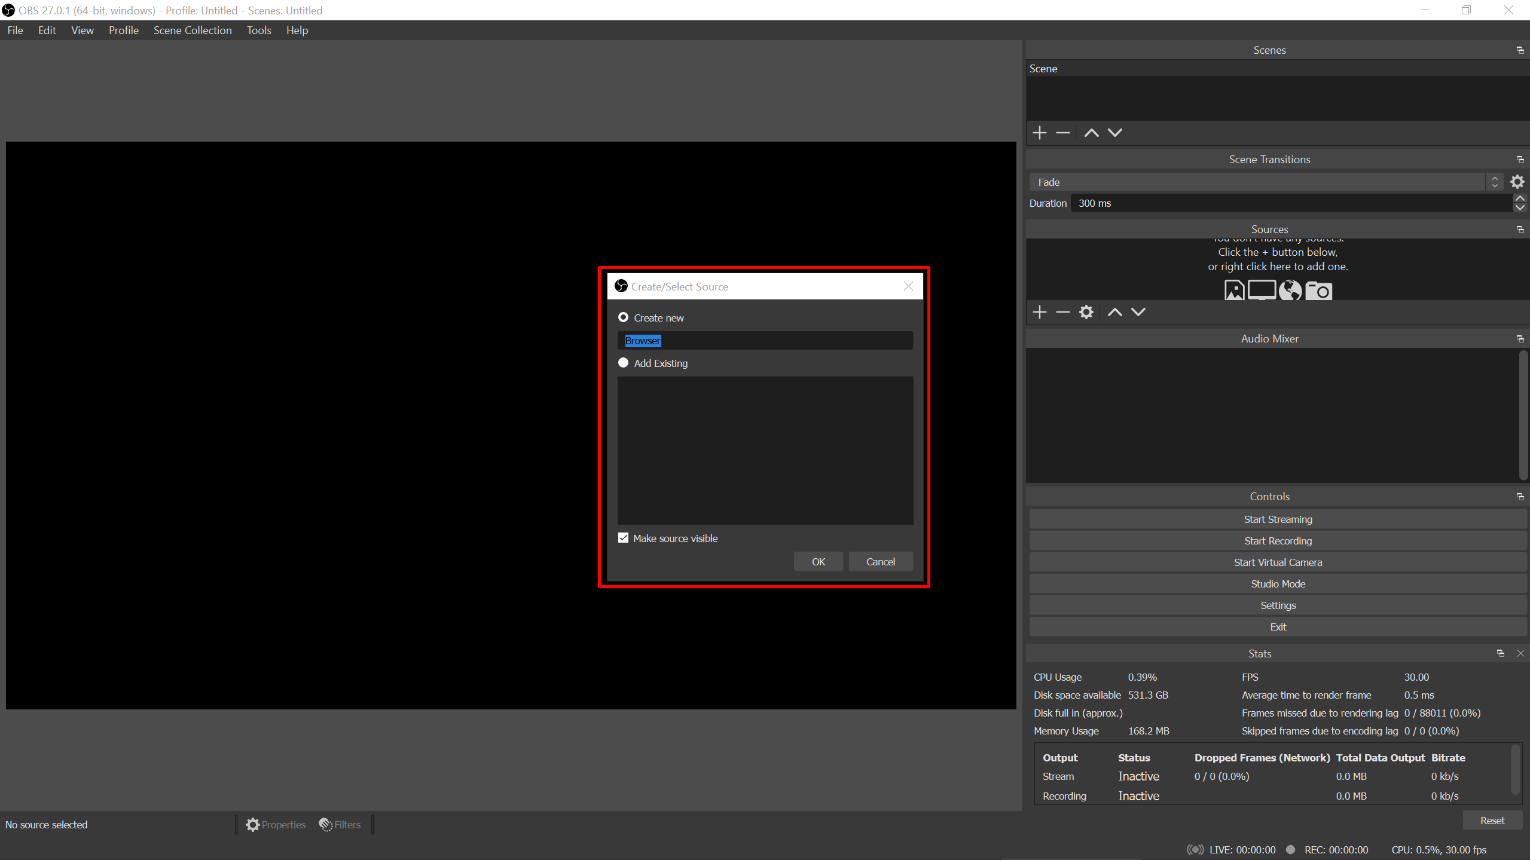Screen dimensions: 1530x860
Task: Pop out the Scenes dock panel
Action: point(1520,50)
